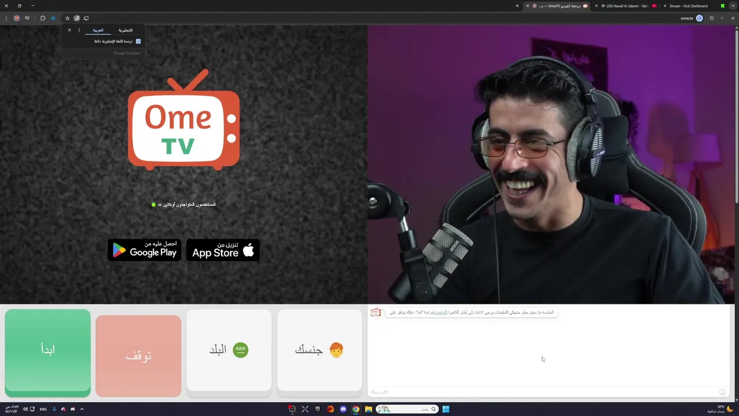
Task: Open Chrome from the taskbar
Action: [x=356, y=409]
